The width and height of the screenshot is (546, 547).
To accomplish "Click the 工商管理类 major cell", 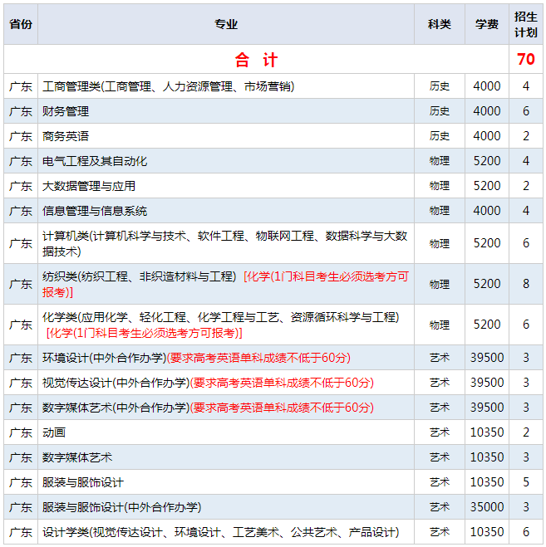I will coord(226,86).
